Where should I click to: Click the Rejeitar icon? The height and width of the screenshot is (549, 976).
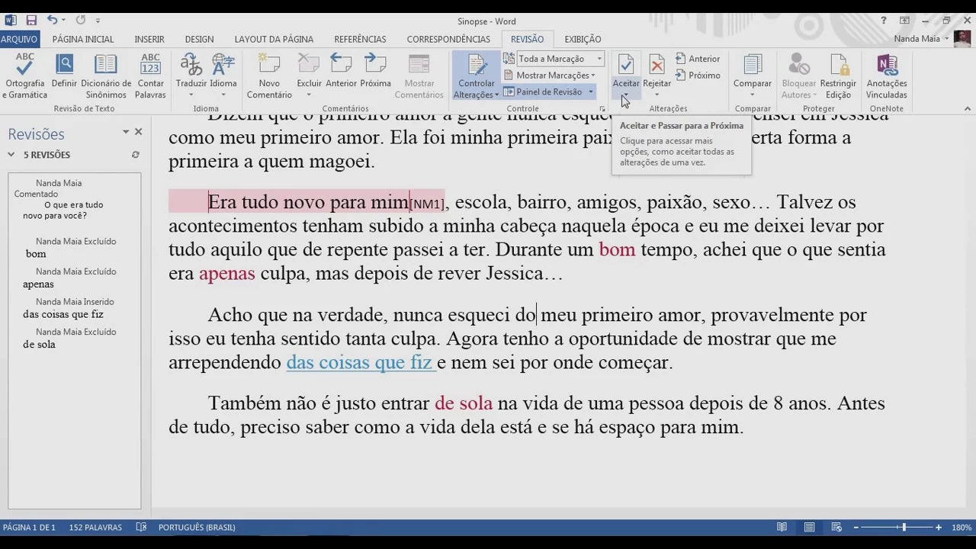pyautogui.click(x=657, y=66)
